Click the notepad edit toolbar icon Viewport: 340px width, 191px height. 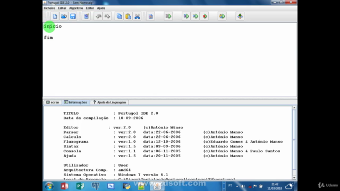tap(86, 16)
